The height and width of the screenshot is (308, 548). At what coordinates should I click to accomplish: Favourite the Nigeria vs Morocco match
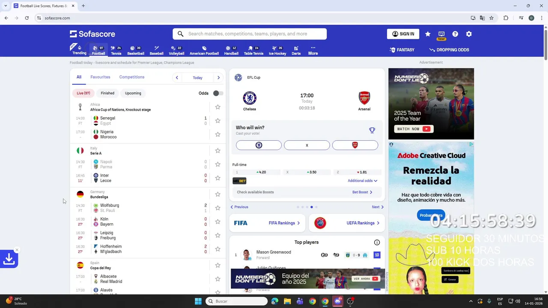pos(217,134)
